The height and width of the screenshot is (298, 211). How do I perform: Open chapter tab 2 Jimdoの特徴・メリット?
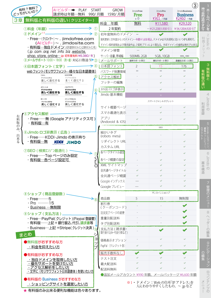(205, 46)
